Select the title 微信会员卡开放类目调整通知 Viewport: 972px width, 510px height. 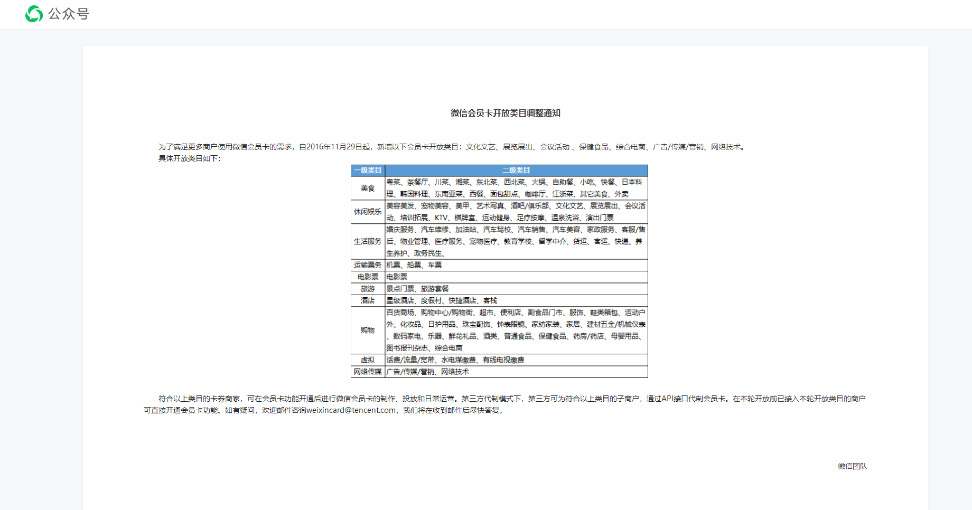click(505, 113)
